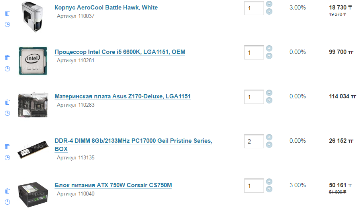Screen dimensions: 360x209
Task: Click the DDR-4 memory quantity input field
Action: [254, 141]
